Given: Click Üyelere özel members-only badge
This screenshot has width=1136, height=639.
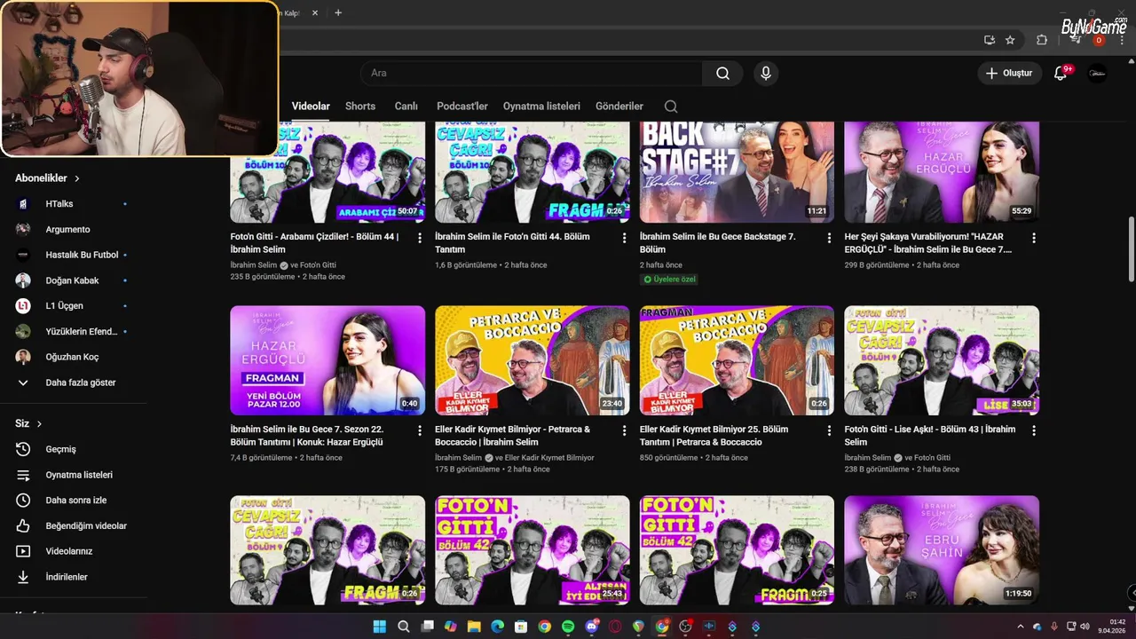Looking at the screenshot, I should coord(670,279).
